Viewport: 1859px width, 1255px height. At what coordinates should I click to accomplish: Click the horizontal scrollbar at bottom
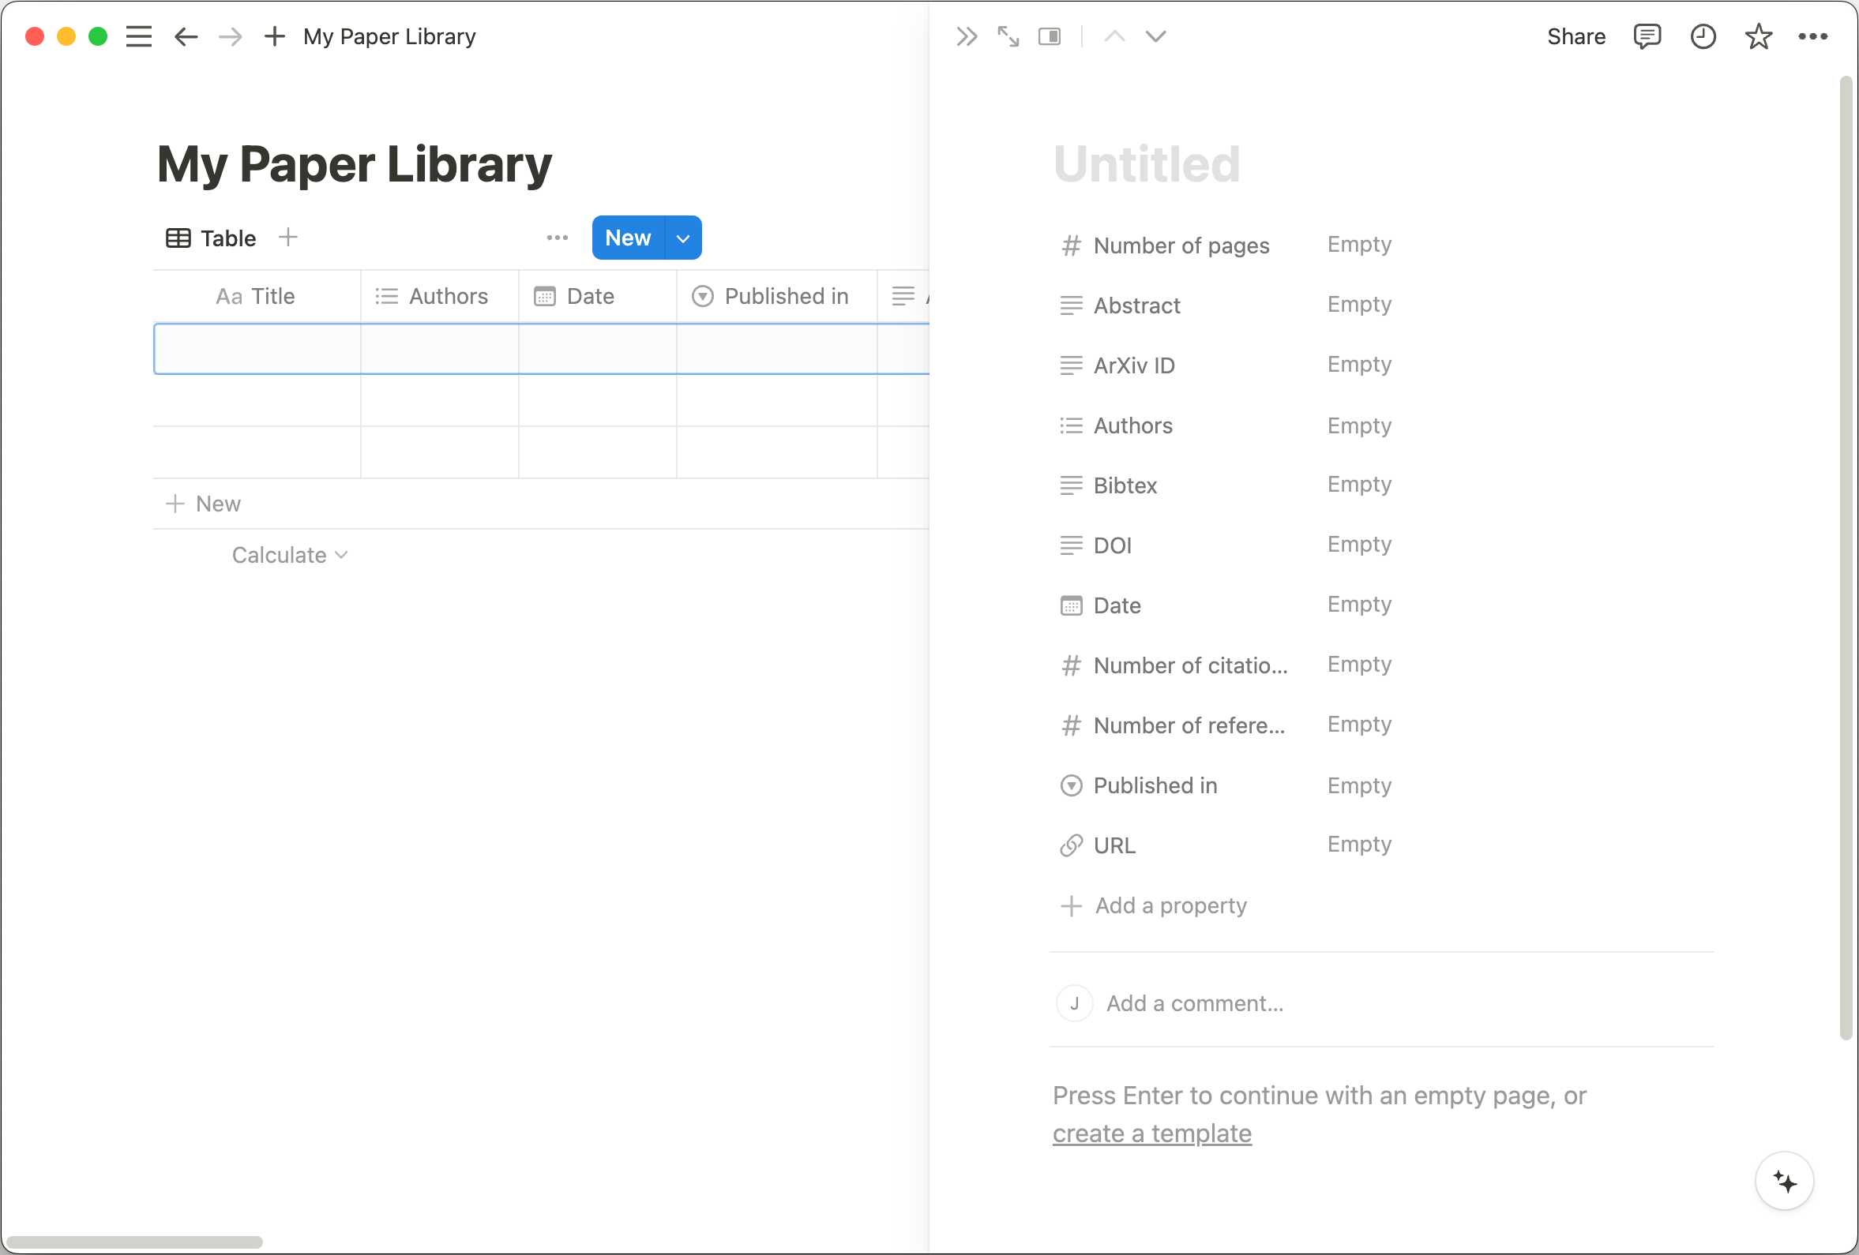coord(133,1242)
